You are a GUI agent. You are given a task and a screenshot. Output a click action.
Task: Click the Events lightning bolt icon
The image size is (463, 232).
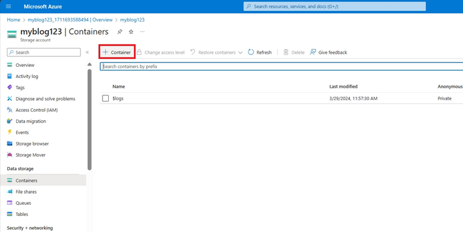click(10, 132)
